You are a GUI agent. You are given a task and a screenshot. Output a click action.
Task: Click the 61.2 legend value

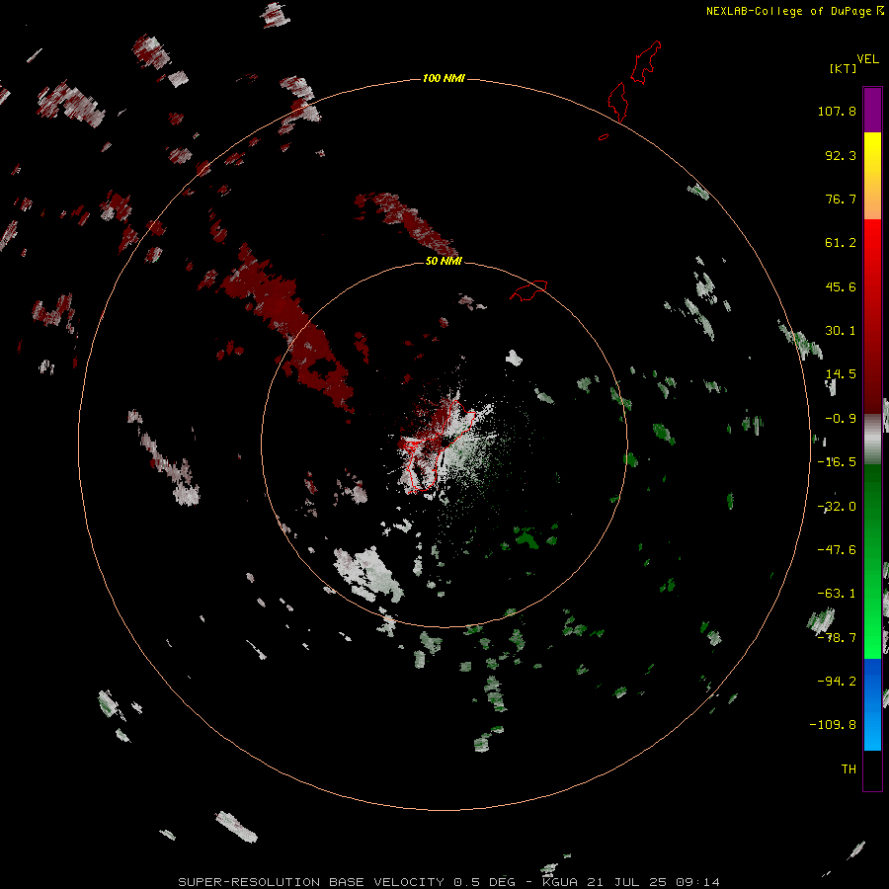click(x=841, y=243)
